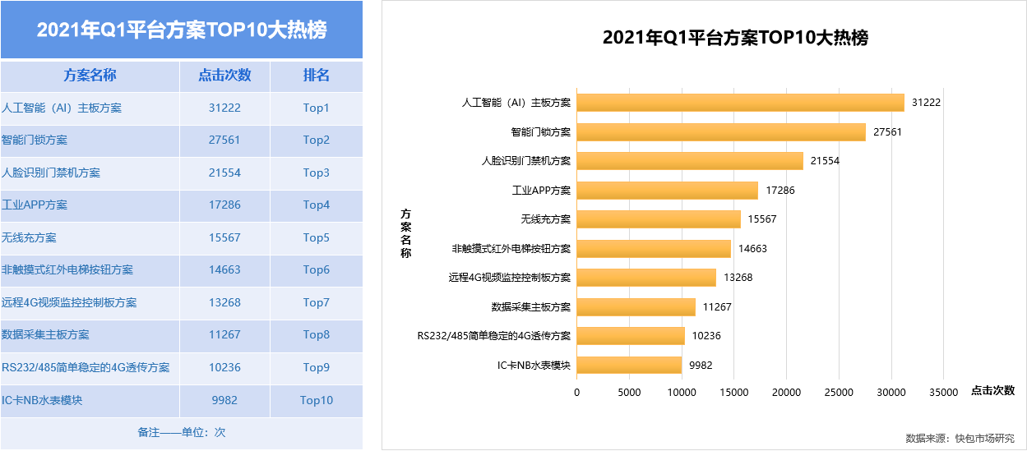Screen dimensions: 1027x451
Task: Click chart axis label 工业APP方案
Action: [541, 191]
